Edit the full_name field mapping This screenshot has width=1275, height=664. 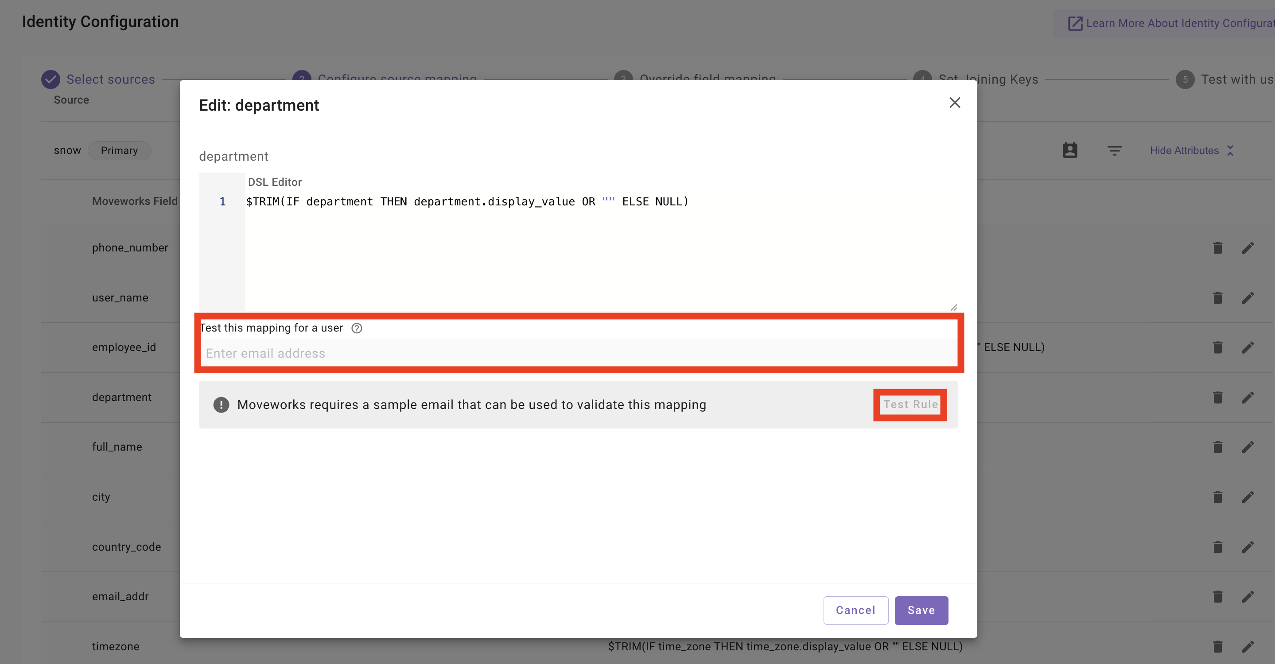1248,447
